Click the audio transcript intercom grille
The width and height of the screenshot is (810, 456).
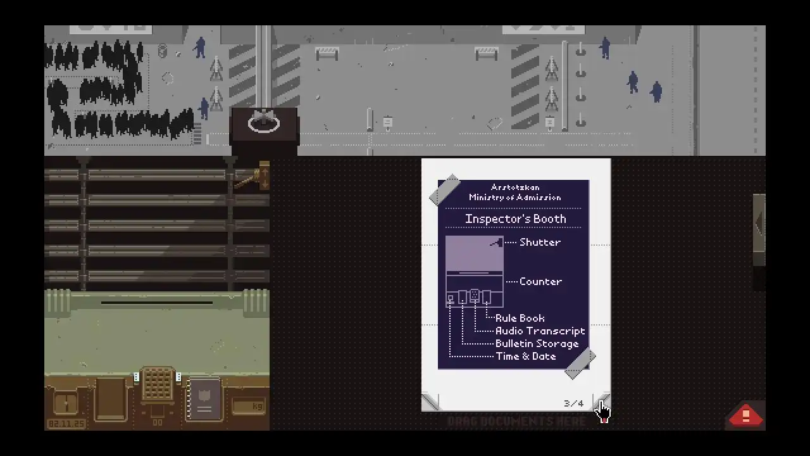(x=157, y=385)
